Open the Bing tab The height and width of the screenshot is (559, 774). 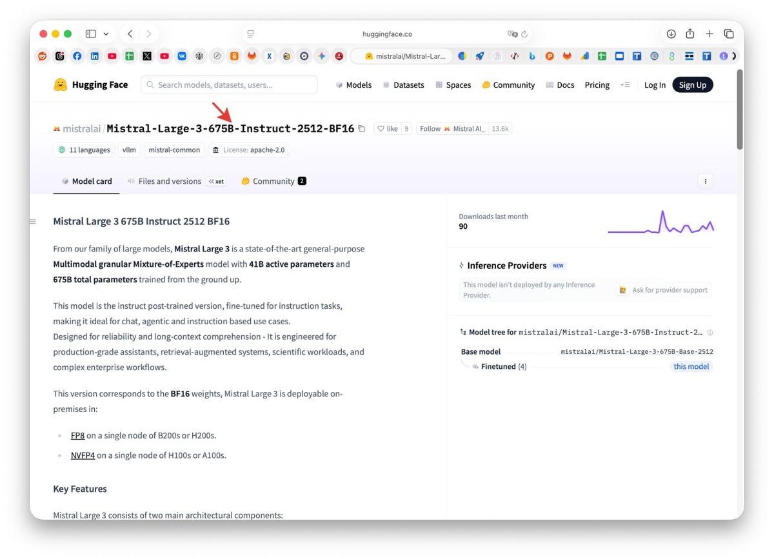(532, 56)
